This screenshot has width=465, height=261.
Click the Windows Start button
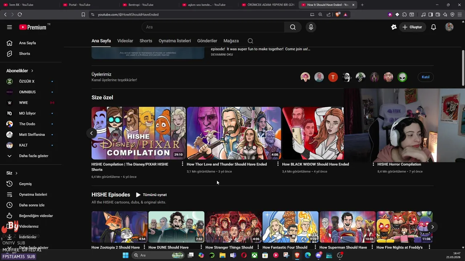coord(125,255)
